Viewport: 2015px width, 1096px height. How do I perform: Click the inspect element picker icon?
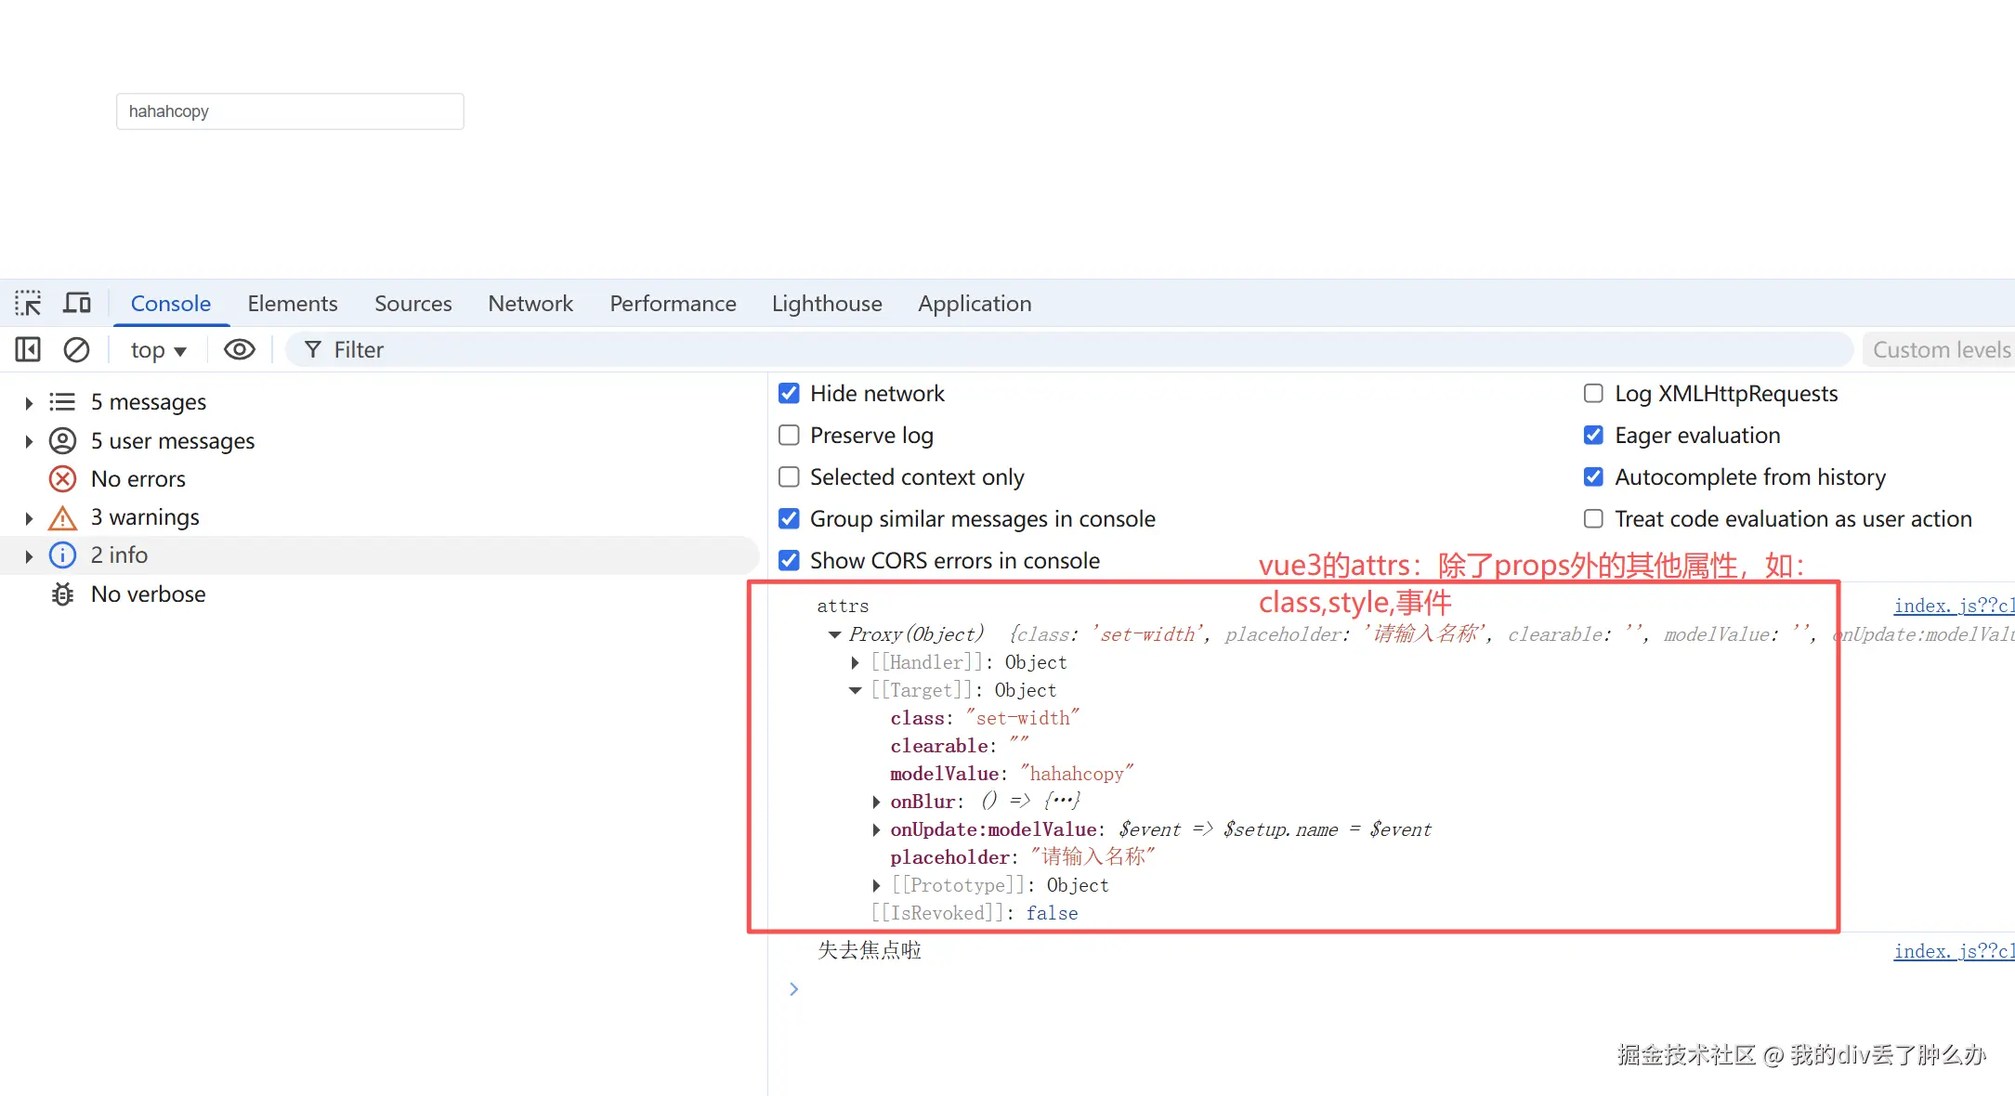28,304
